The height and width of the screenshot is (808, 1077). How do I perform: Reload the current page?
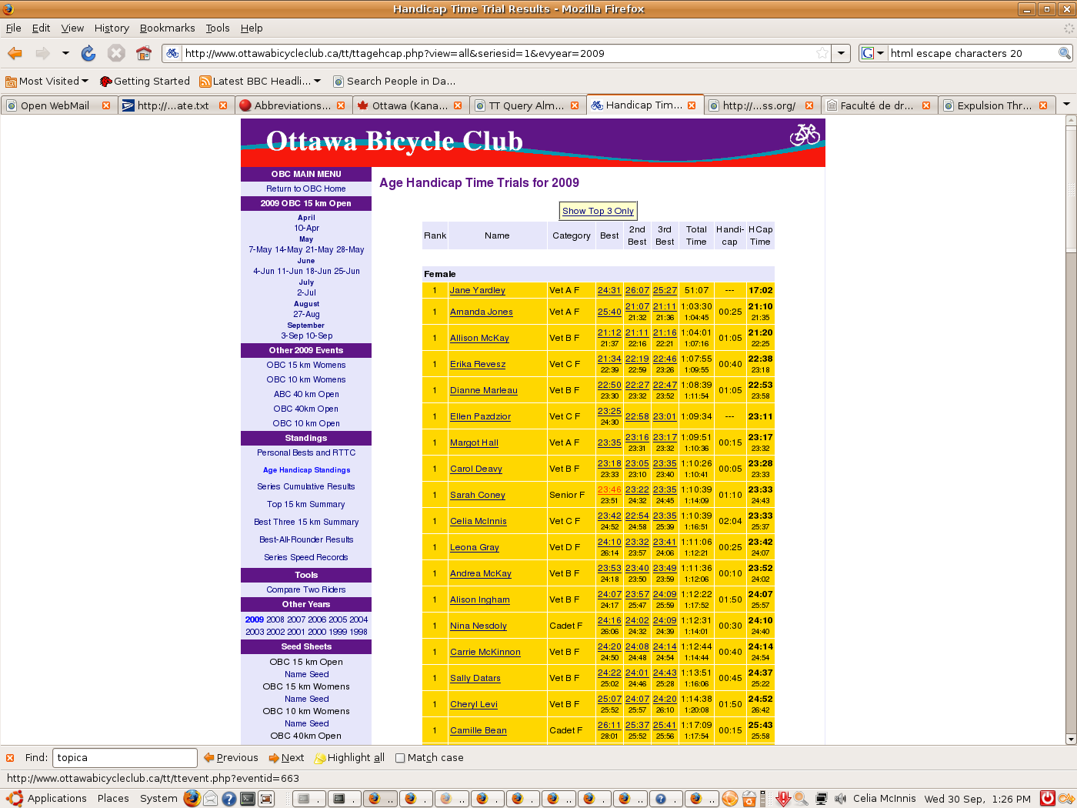click(88, 53)
